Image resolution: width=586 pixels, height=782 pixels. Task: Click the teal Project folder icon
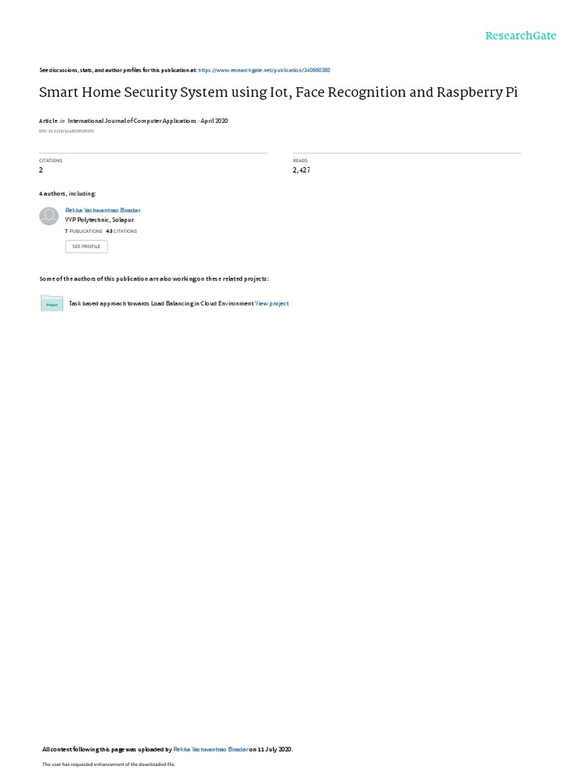point(52,303)
